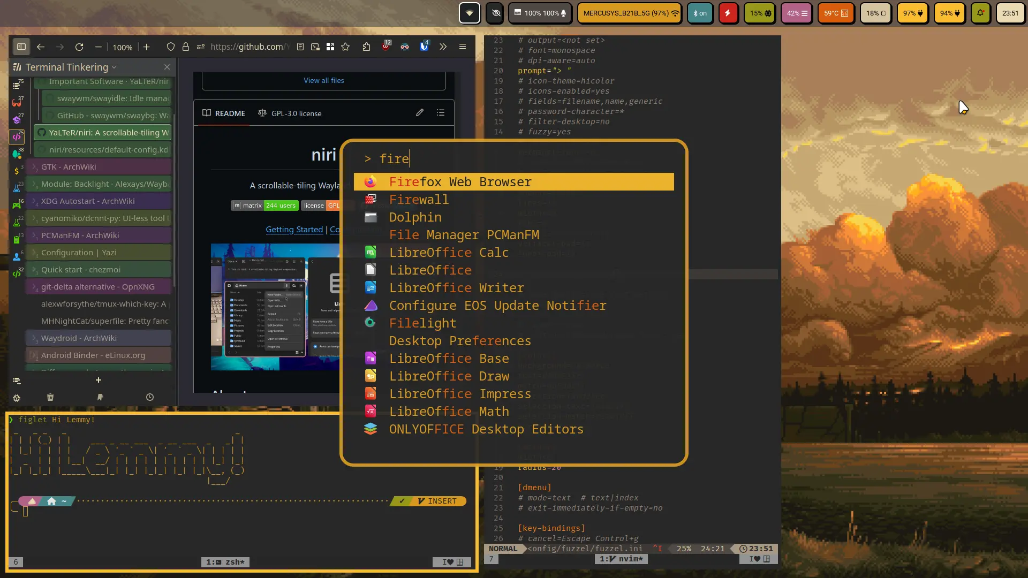
Task: Click the red lightning power profile button
Action: click(728, 13)
